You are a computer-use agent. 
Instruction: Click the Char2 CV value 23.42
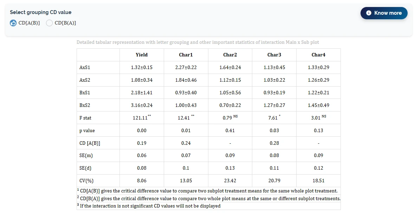point(230,181)
